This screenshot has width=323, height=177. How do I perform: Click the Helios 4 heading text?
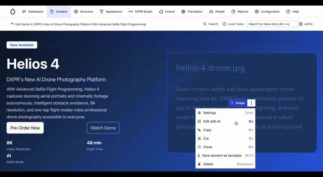(x=33, y=64)
